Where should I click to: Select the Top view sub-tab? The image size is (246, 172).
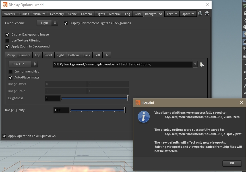tap(38, 55)
